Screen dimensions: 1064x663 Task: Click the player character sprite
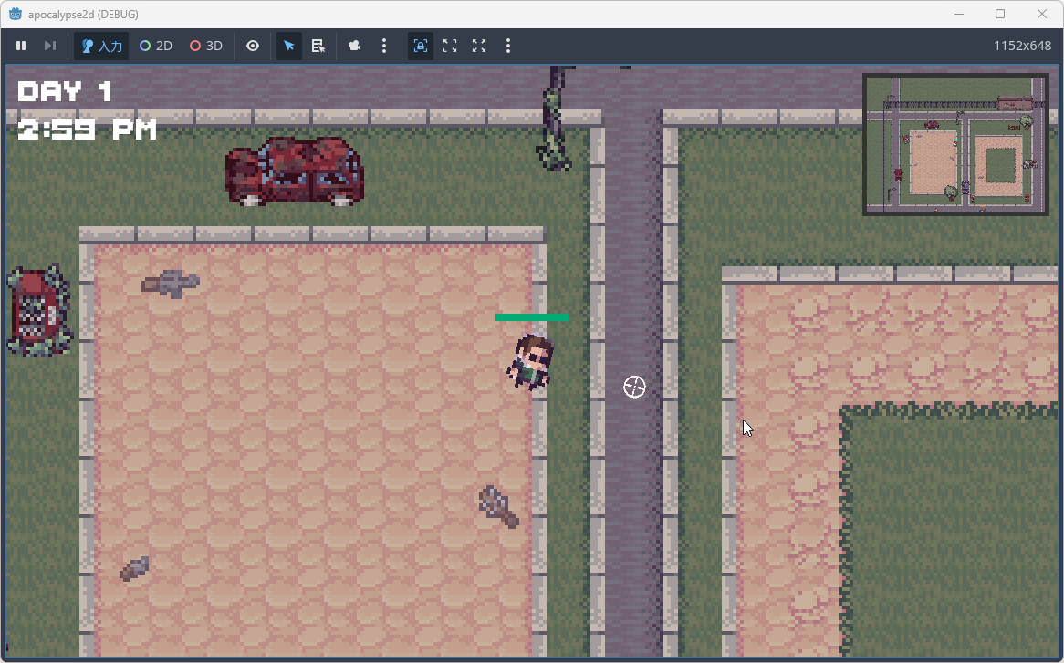pyautogui.click(x=531, y=362)
